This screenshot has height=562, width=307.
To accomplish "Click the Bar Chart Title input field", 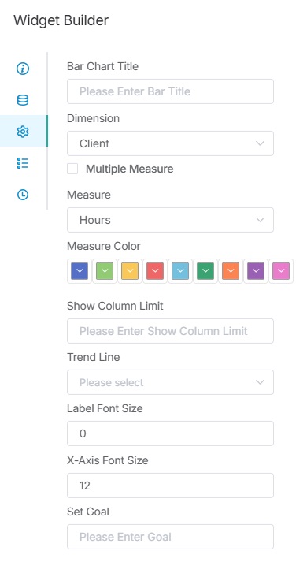I will [x=170, y=91].
